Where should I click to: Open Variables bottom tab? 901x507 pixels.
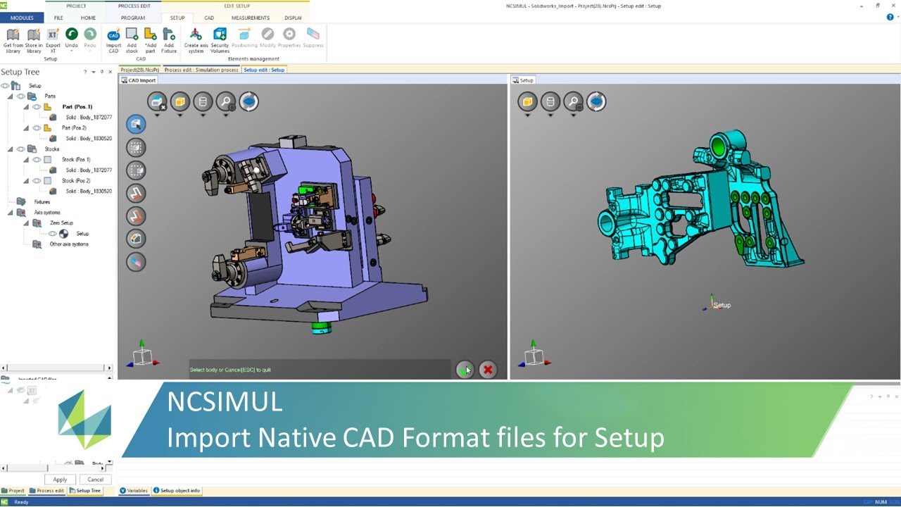coord(134,490)
